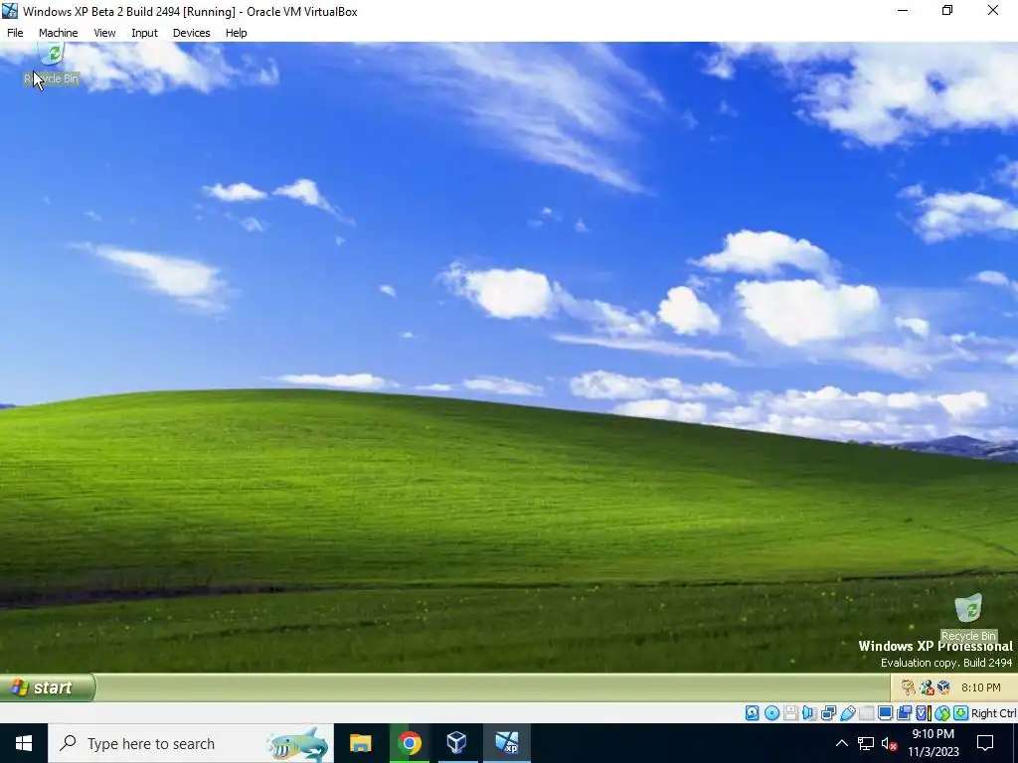This screenshot has height=763, width=1018.
Task: Select the running XP virtual machine taskbar icon
Action: point(506,743)
